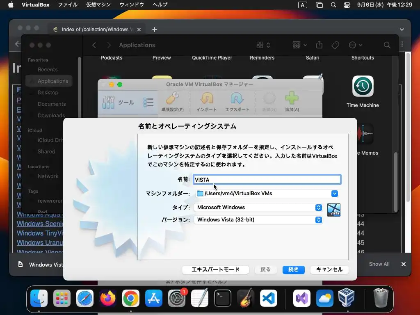Click the 戻る (Back) button
The height and width of the screenshot is (315, 420).
click(x=265, y=269)
